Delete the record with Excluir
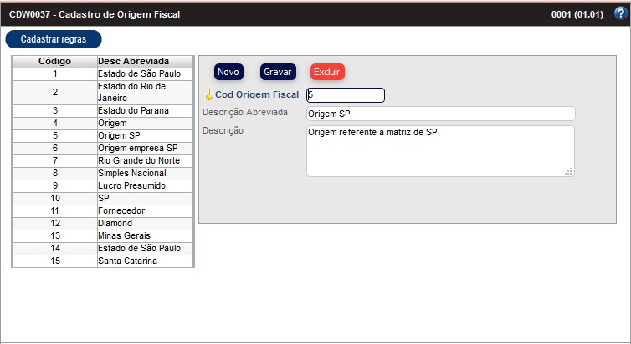This screenshot has width=631, height=344. (327, 73)
